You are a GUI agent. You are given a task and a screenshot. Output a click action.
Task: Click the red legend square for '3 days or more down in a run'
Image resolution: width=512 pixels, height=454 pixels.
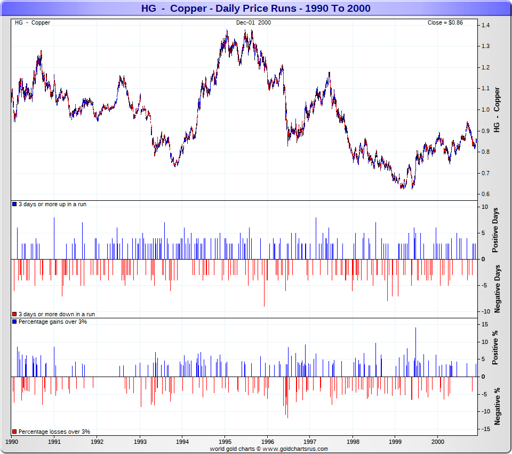pos(14,314)
